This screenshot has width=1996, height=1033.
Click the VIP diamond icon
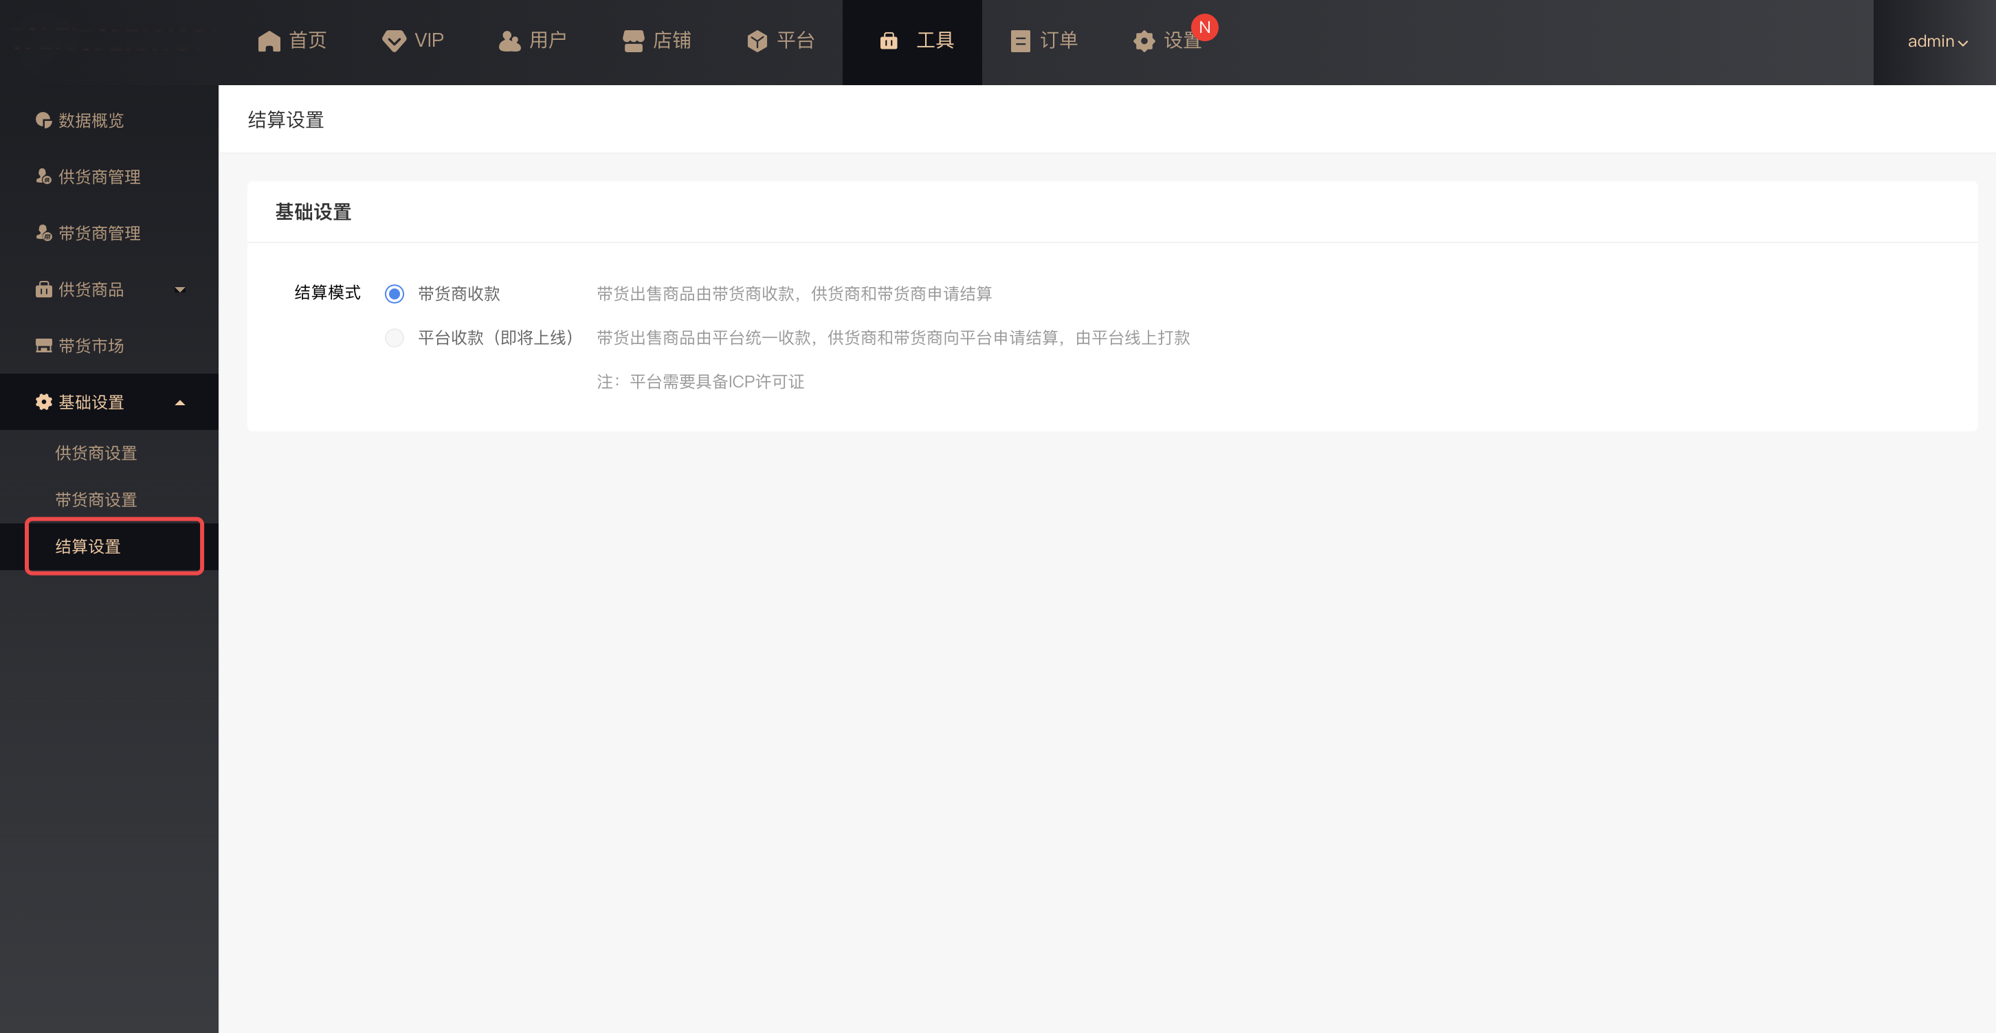click(x=394, y=41)
